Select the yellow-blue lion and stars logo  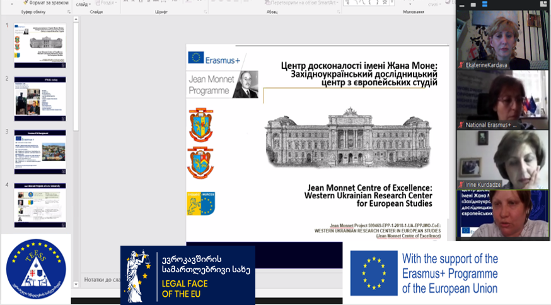point(200,204)
